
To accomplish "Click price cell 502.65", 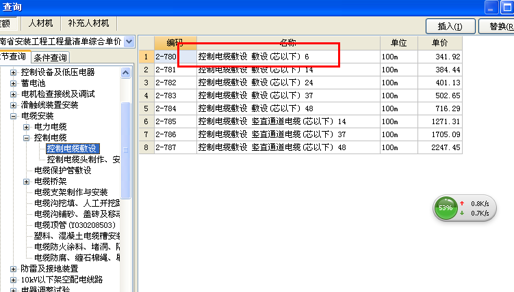I will coord(440,96).
